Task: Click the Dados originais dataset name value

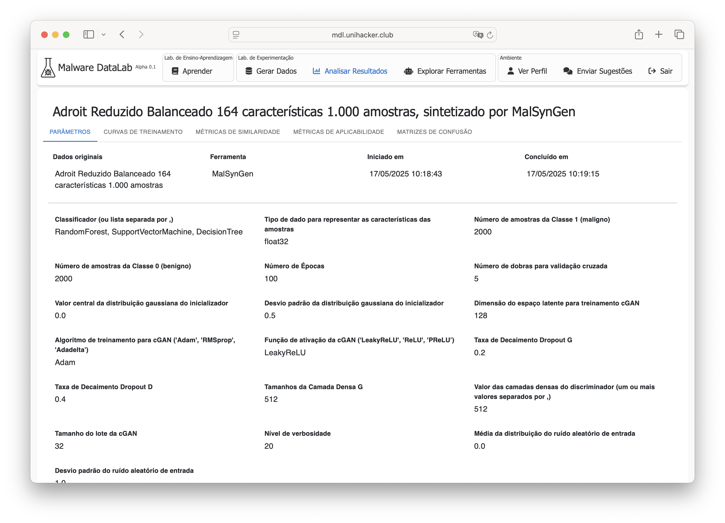Action: [113, 179]
